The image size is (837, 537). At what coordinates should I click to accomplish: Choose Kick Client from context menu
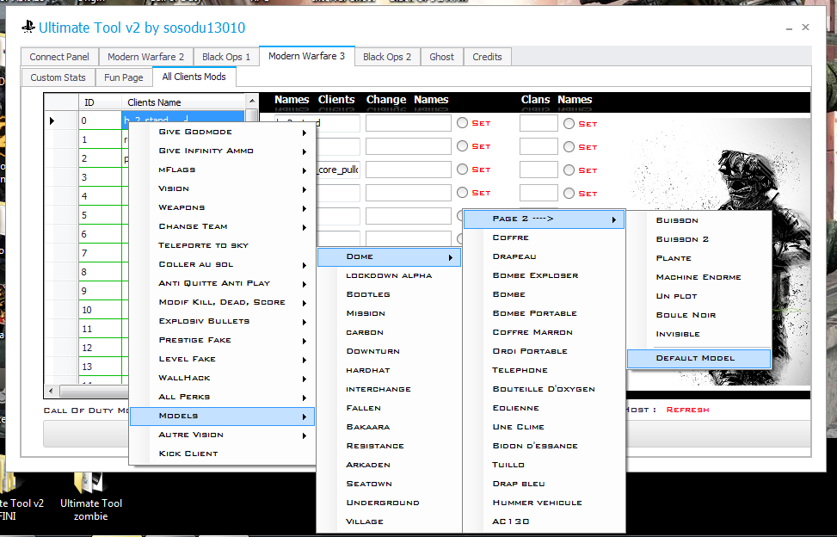222,454
